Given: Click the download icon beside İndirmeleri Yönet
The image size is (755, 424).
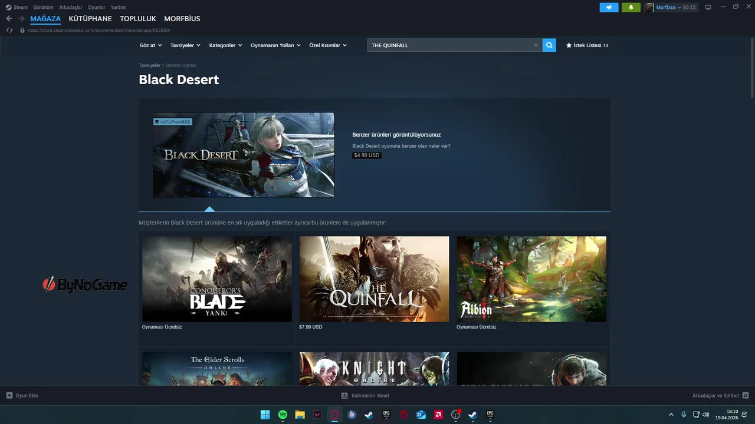Looking at the screenshot, I should pyautogui.click(x=344, y=396).
